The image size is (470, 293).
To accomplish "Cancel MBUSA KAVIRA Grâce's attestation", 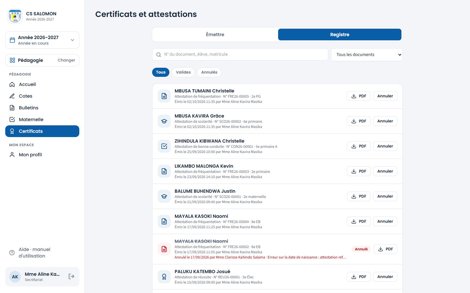I will coord(385,121).
